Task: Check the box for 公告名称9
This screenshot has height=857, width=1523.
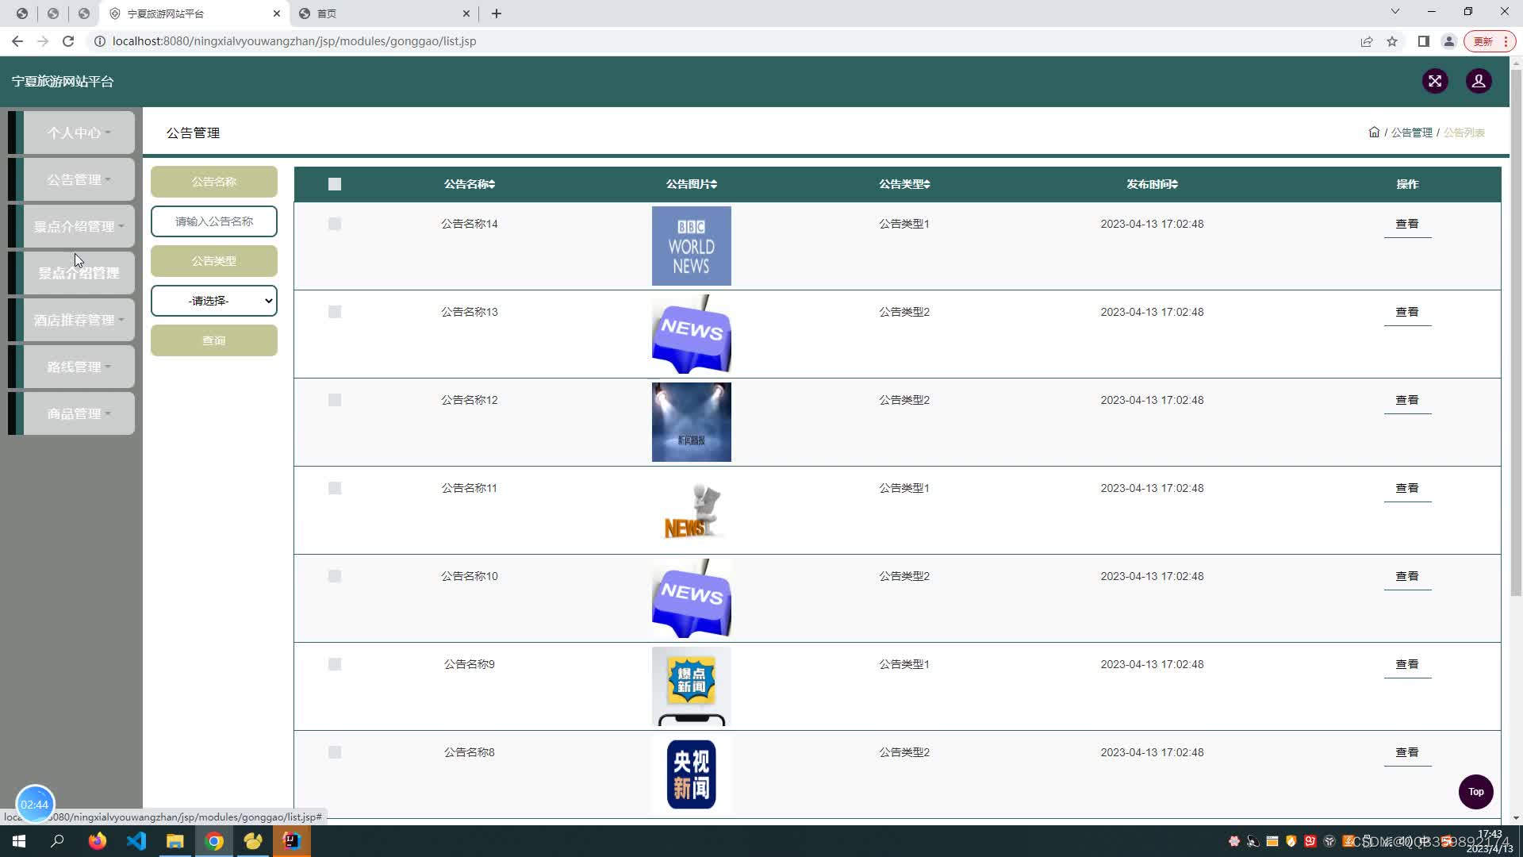Action: pos(335,665)
